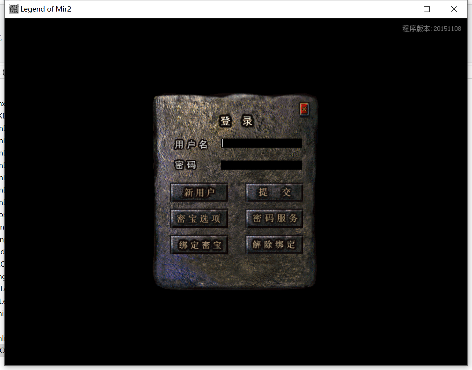Choose the 解除绑定 unbind button
The width and height of the screenshot is (472, 370).
[x=274, y=245]
